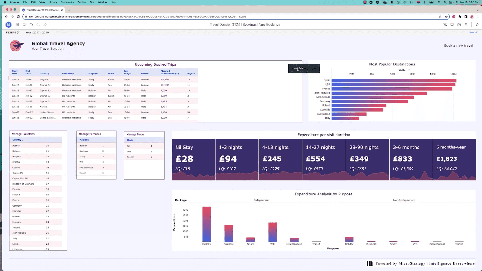Toggle sort order on the Visits axis
The image size is (482, 271).
(x=409, y=70)
